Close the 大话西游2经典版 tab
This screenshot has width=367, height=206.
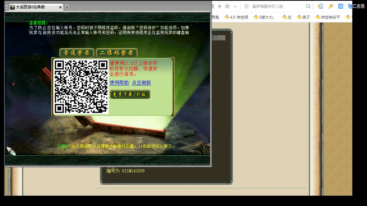(x=60, y=7)
